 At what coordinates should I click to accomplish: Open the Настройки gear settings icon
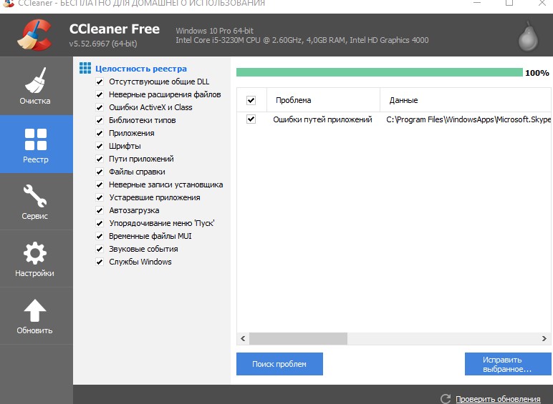[35, 253]
